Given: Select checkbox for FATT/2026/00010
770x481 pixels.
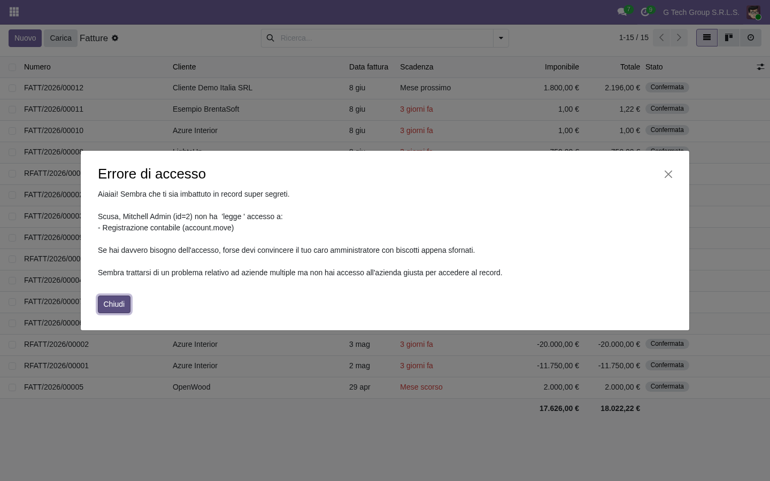Looking at the screenshot, I should [12, 130].
